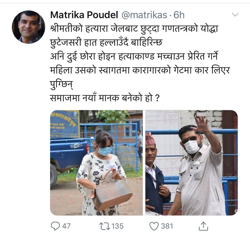Image resolution: width=250 pixels, height=237 pixels.
Task: Click tweet line starting with श्रीमतीको हत्यारा
Action: pos(134,29)
